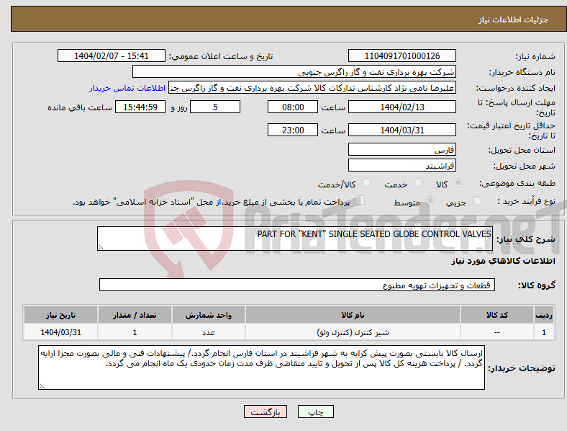This screenshot has height=431, width=567.
Task: Click the resize grip of buyer notes textarea
Action: [x=42, y=386]
